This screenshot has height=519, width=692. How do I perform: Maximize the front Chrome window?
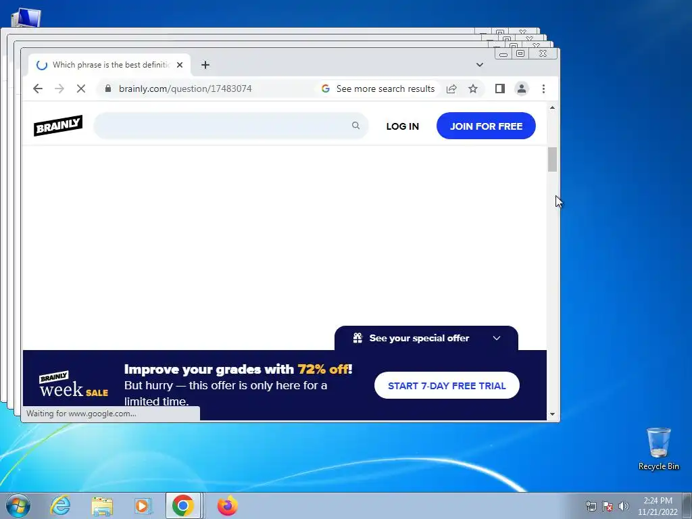tap(520, 54)
